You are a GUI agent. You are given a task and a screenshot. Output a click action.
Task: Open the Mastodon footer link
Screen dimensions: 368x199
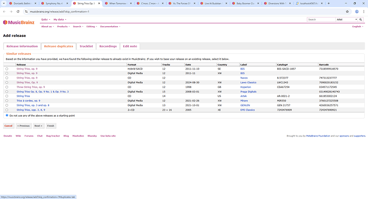point(78,136)
